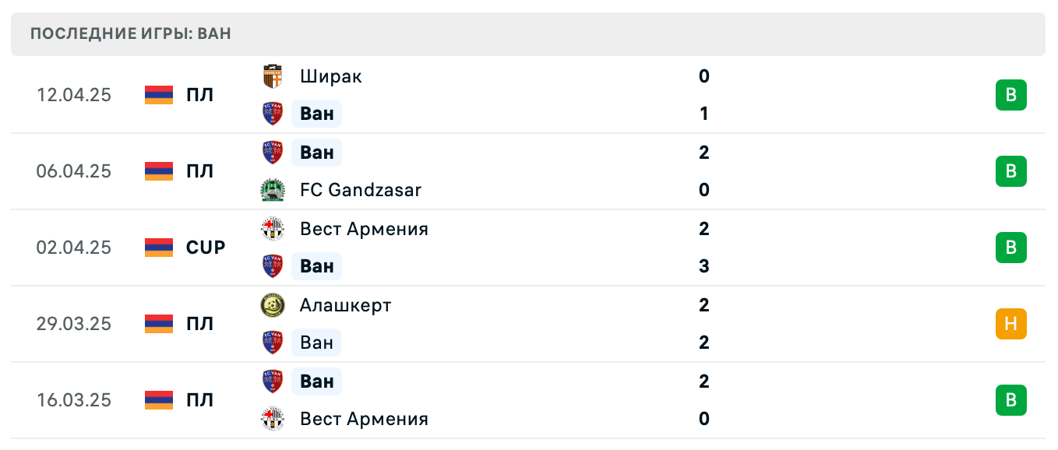This screenshot has height=450, width=1058.
Task: Select the Алашкерт club emblem
Action: [272, 305]
